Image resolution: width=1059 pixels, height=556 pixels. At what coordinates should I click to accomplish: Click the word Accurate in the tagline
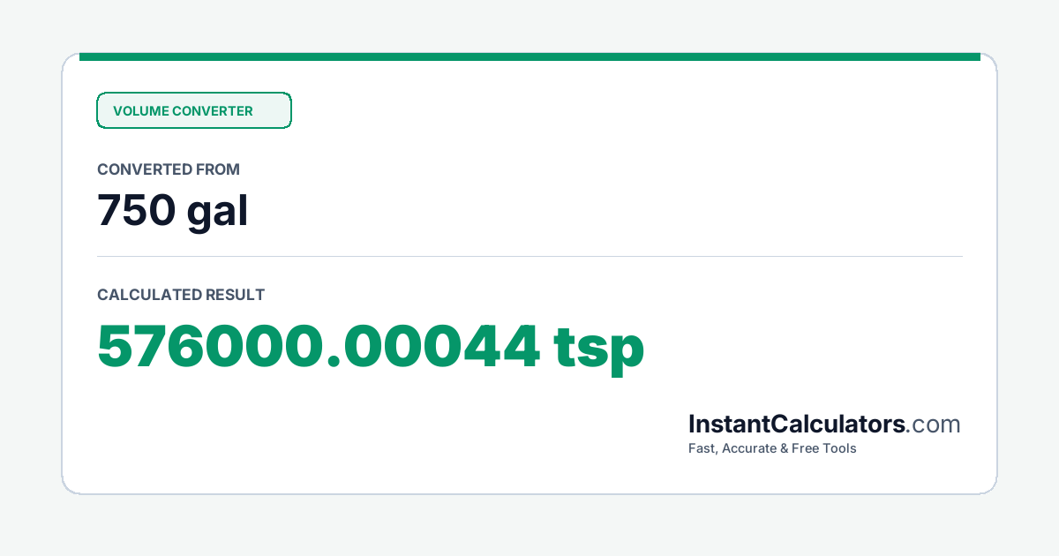click(750, 448)
